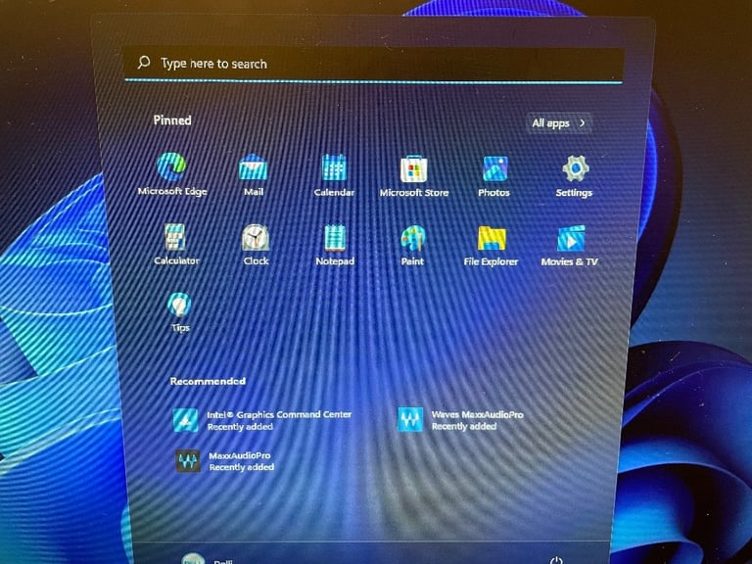Click the Type here to search field
This screenshot has width=752, height=564.
tap(374, 64)
